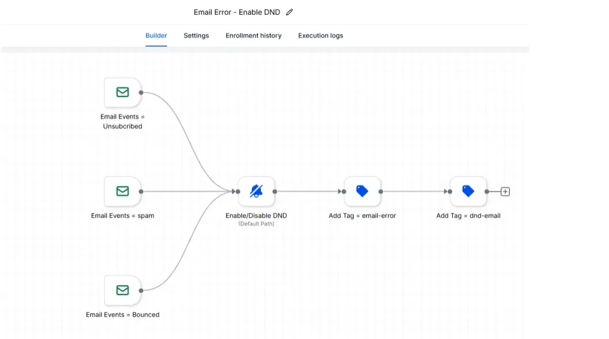Click output connector dot of Bounced trigger
This screenshot has width=609, height=339.
click(141, 291)
